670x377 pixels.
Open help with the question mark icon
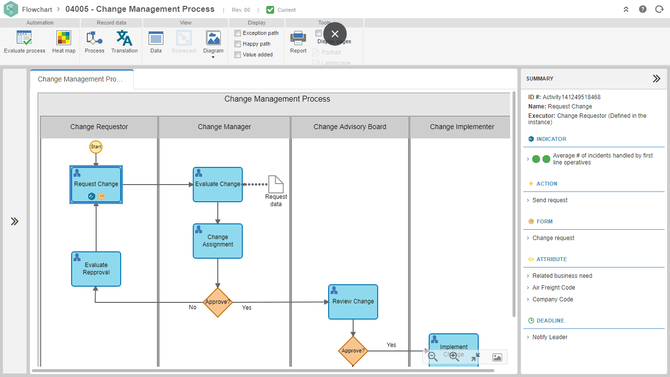click(x=643, y=9)
